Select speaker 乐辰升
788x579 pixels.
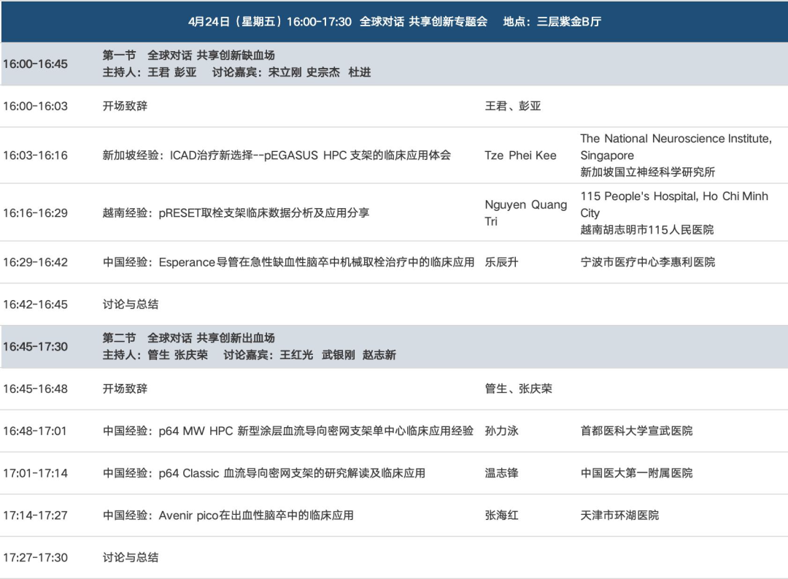(x=501, y=262)
